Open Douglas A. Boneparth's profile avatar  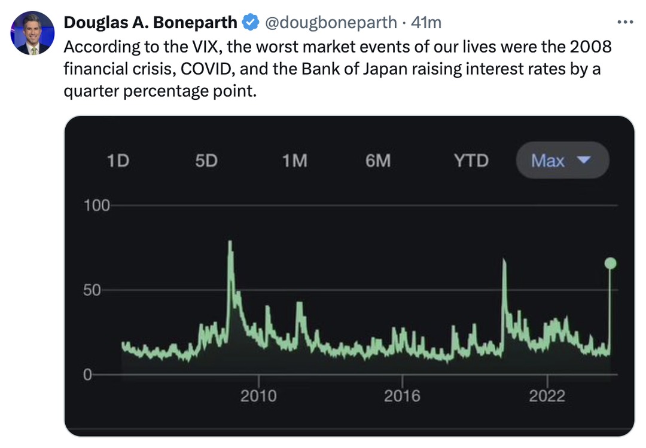coord(32,33)
